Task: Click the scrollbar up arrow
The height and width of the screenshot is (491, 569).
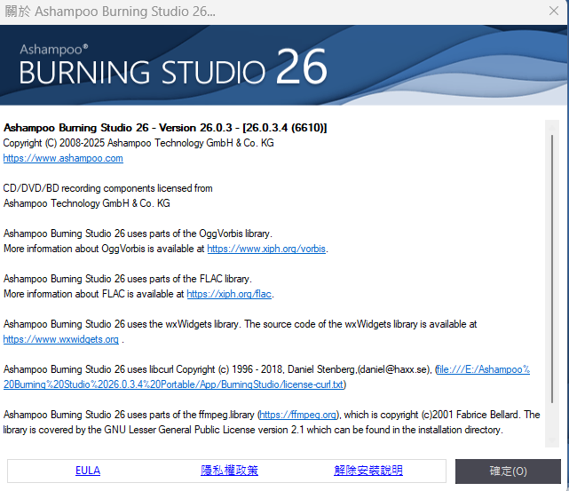Action: pos(552,127)
